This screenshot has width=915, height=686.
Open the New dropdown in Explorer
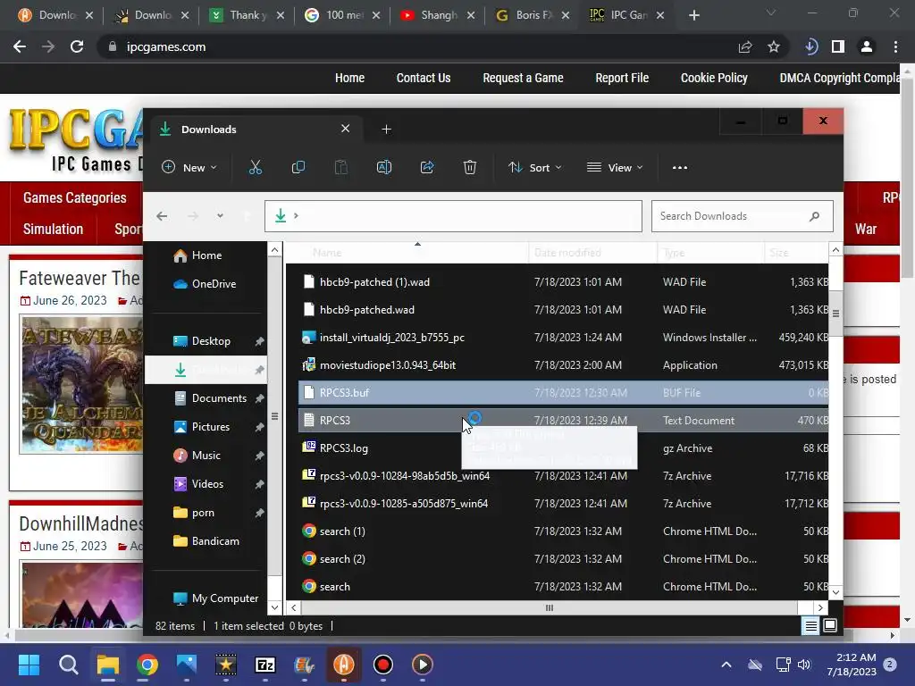(x=189, y=167)
